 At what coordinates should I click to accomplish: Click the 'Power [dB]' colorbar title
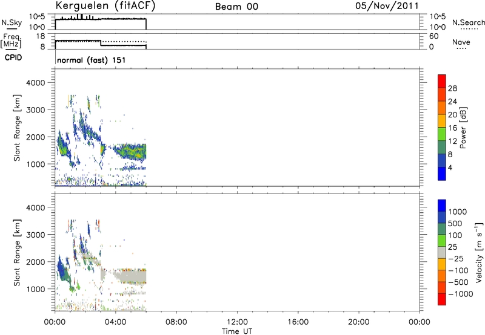click(463, 128)
